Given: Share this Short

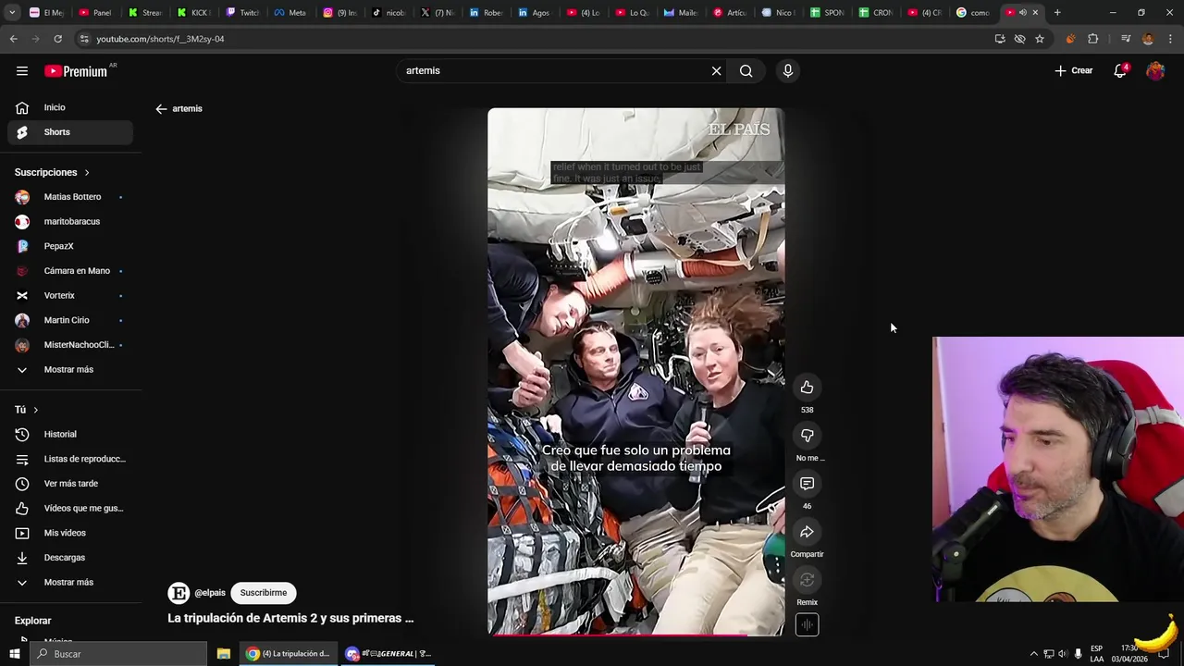Looking at the screenshot, I should (x=807, y=531).
